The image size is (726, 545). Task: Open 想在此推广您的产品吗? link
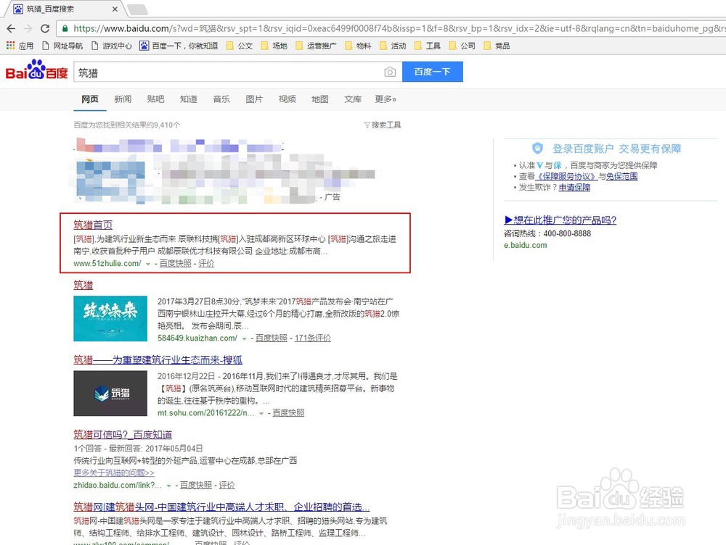click(x=560, y=220)
